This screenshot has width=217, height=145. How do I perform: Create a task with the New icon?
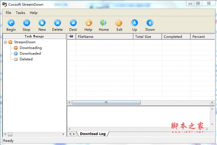point(42,23)
